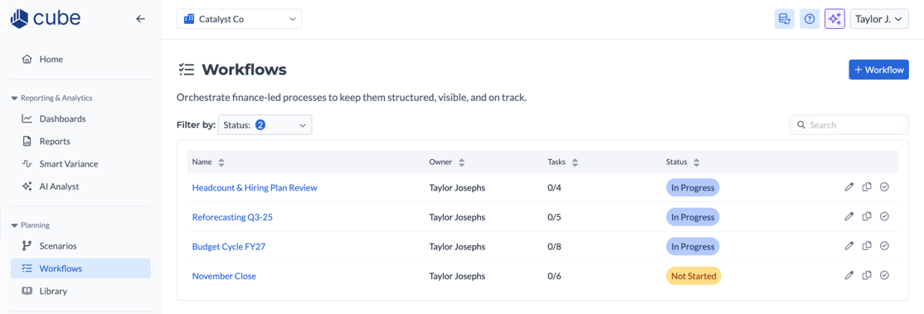
Task: Open the Catalyst Co company dropdown
Action: (239, 19)
